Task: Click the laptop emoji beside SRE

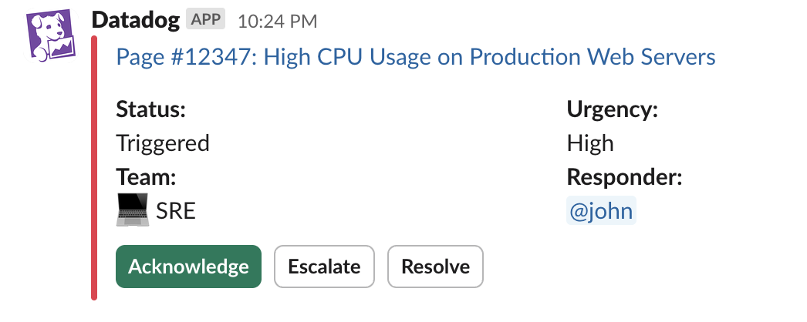Action: [132, 210]
